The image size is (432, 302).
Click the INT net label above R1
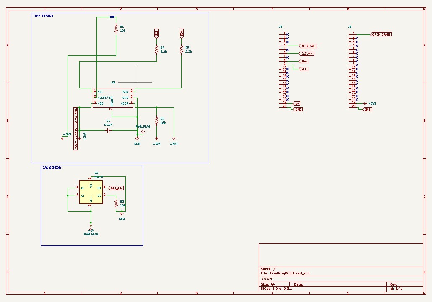112,17
